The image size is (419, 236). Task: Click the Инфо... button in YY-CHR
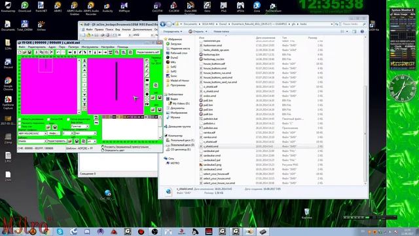54,133
